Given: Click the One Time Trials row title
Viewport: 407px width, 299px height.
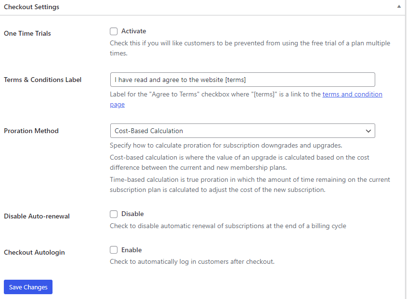Looking at the screenshot, I should point(27,34).
